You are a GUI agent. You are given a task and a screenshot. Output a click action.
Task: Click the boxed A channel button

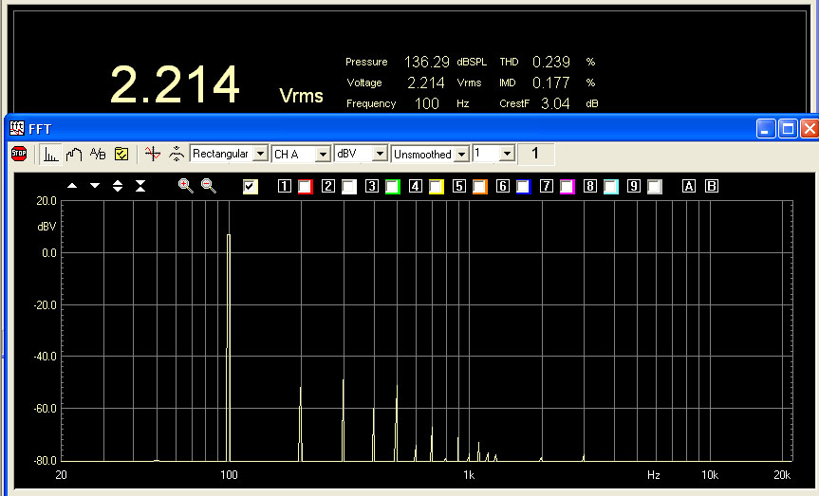(x=689, y=187)
